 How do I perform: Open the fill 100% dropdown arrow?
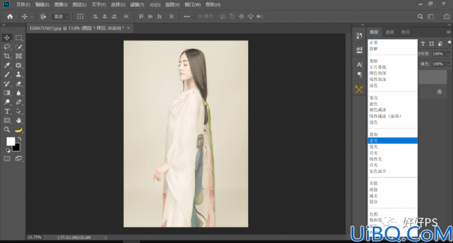pos(449,64)
